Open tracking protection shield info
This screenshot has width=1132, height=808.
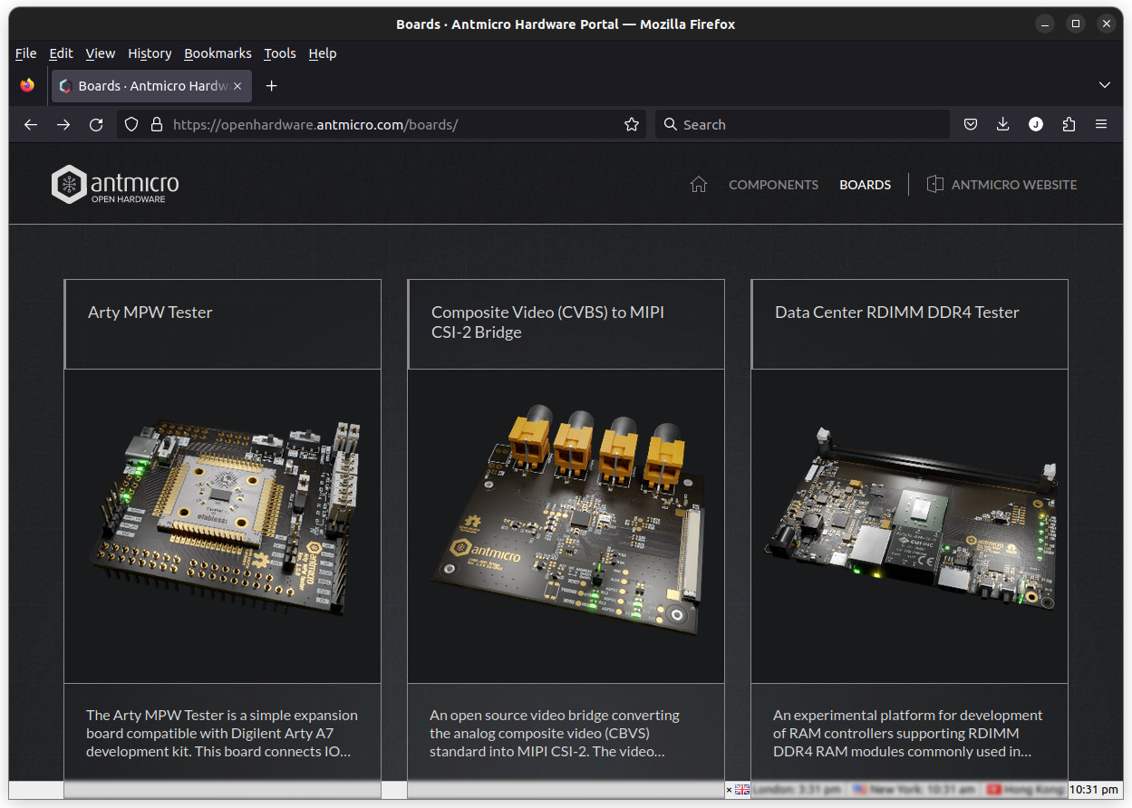(131, 125)
